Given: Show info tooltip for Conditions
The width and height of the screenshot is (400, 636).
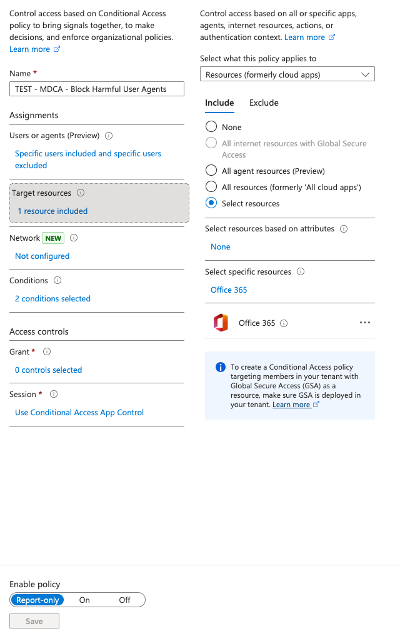Looking at the screenshot, I should point(57,280).
